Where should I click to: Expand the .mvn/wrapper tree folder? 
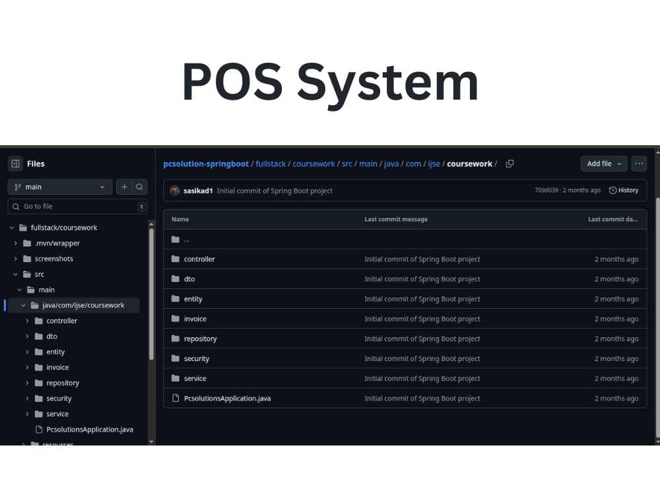[x=16, y=244]
